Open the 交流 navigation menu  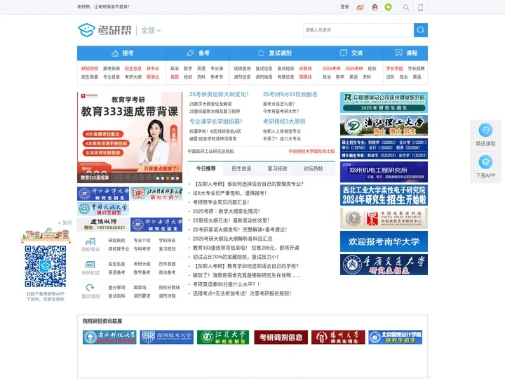(x=351, y=53)
